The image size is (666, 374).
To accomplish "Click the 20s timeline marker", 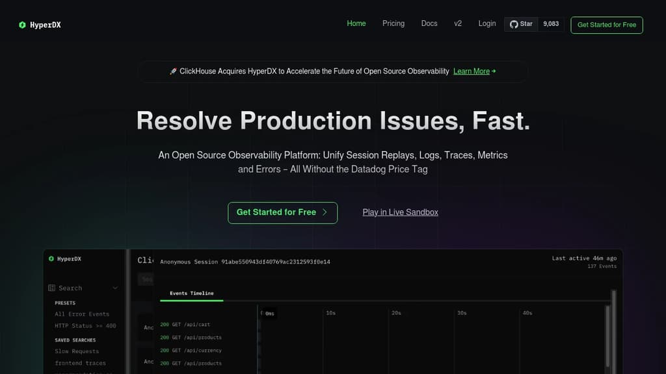I will 396,313.
